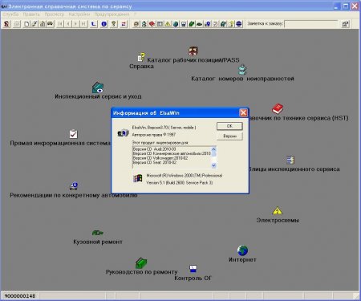Click the pencil edit icon in toolbar

[x=34, y=24]
